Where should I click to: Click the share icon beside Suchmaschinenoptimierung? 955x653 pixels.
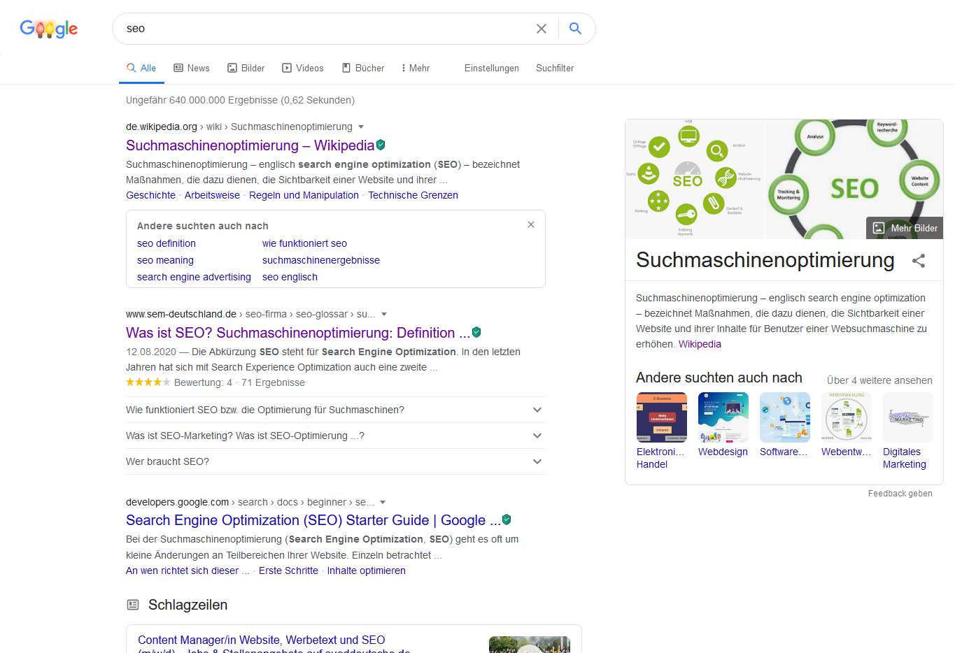point(918,261)
